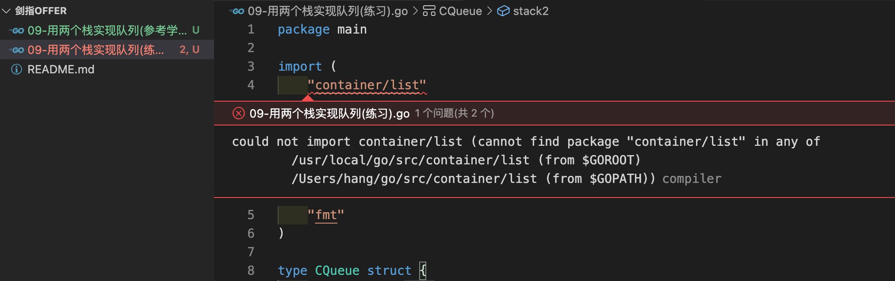
Task: Click the breadcrumb Go file icon
Action: click(237, 11)
